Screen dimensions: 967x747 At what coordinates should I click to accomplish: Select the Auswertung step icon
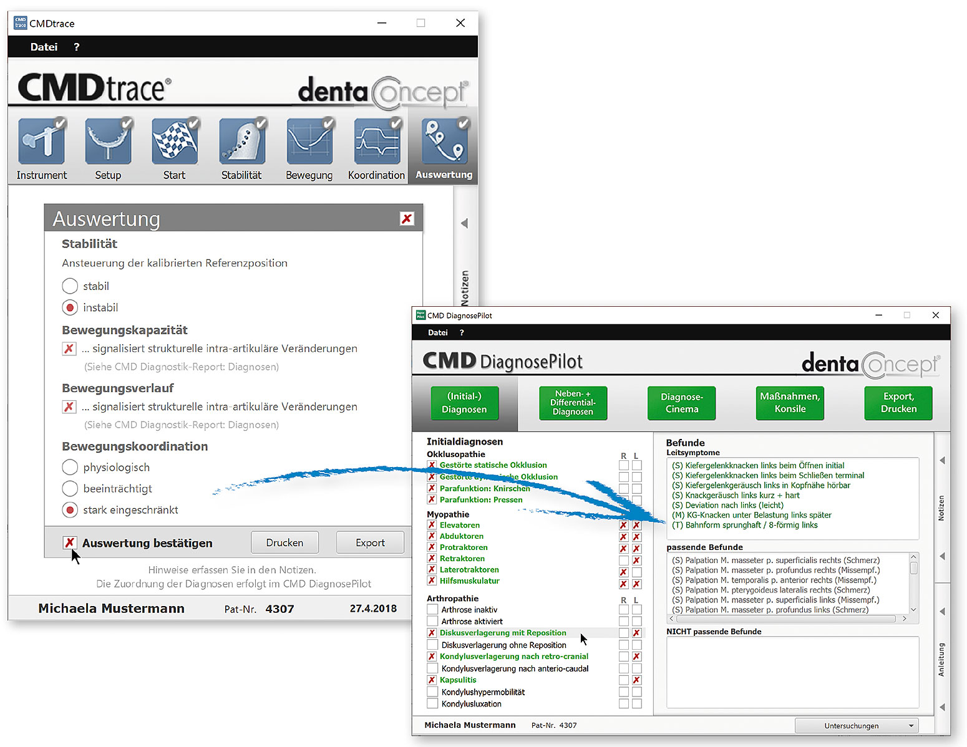pyautogui.click(x=444, y=142)
